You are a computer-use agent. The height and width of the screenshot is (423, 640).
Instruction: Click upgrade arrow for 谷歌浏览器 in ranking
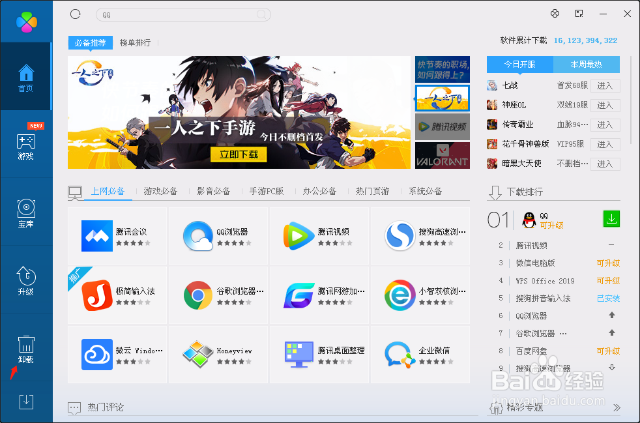pos(612,333)
